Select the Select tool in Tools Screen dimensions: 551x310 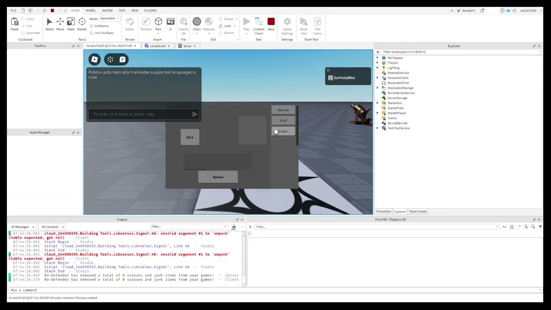tap(50, 24)
